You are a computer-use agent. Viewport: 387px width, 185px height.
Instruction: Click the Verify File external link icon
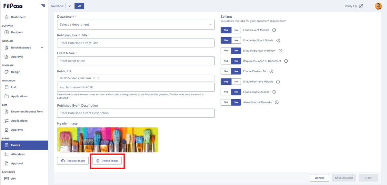point(361,6)
